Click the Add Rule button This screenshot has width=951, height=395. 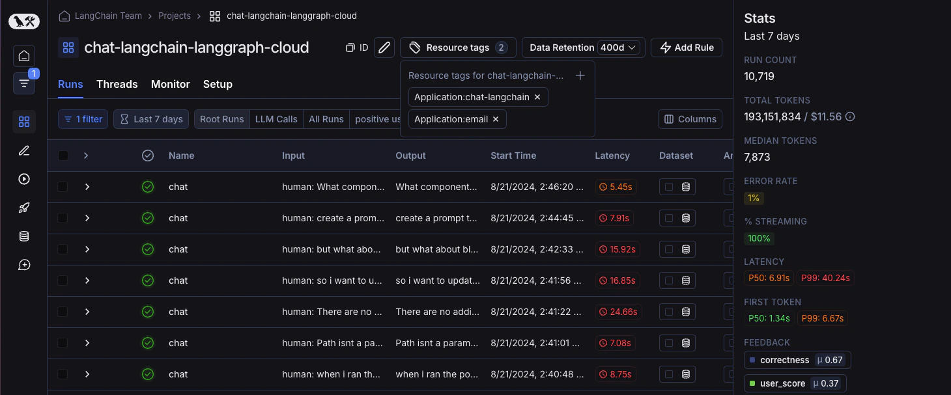687,48
